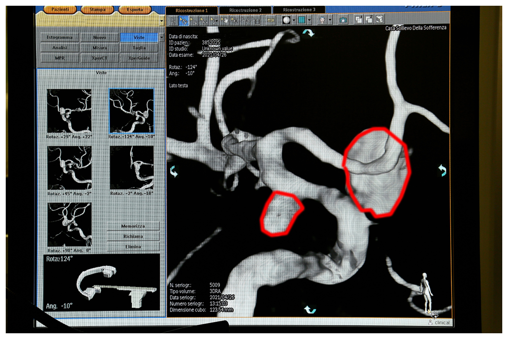Select the pan hand tool
508x339 pixels.
click(225, 20)
